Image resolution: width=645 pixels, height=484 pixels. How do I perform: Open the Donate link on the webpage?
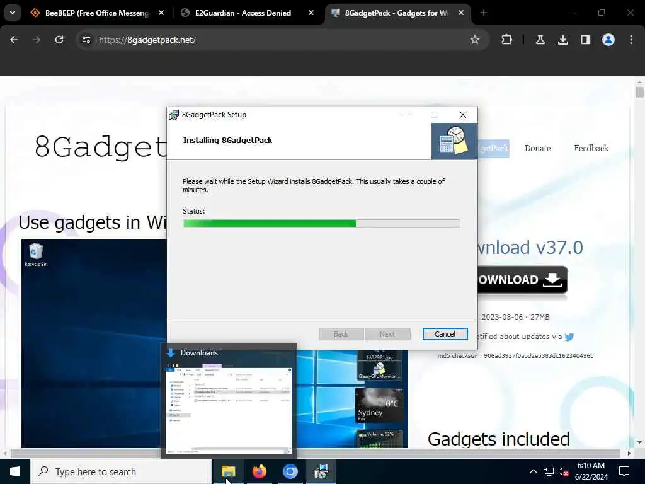point(537,148)
